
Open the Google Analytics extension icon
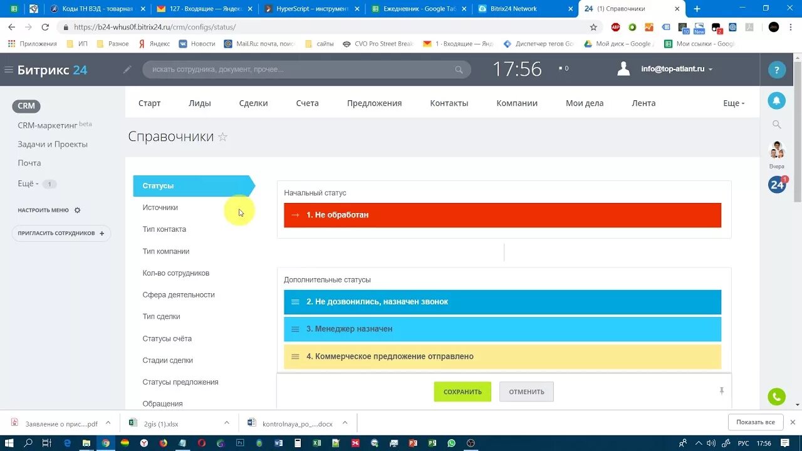pyautogui.click(x=649, y=27)
